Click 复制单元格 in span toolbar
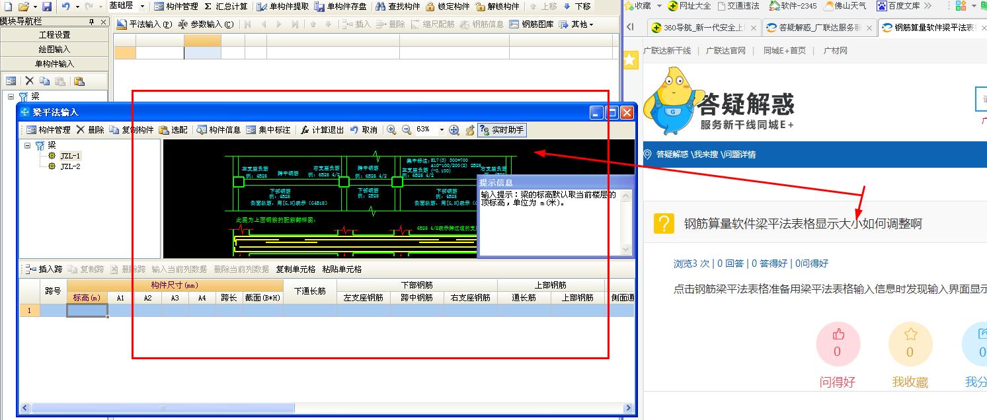Screen dimensions: 987x420 tap(296, 269)
